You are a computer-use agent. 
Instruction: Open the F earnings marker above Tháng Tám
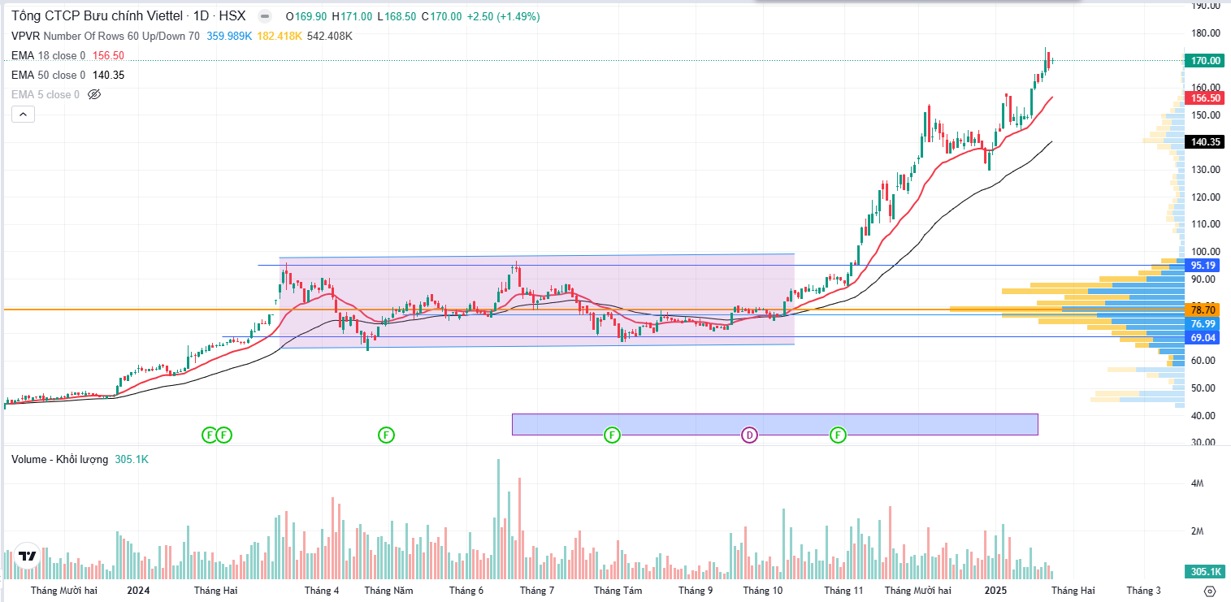pos(612,435)
